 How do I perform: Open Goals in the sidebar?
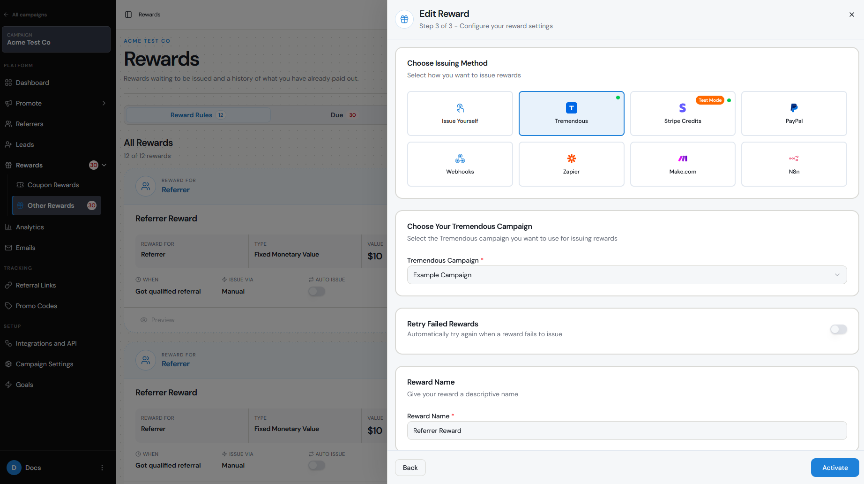[56, 385]
